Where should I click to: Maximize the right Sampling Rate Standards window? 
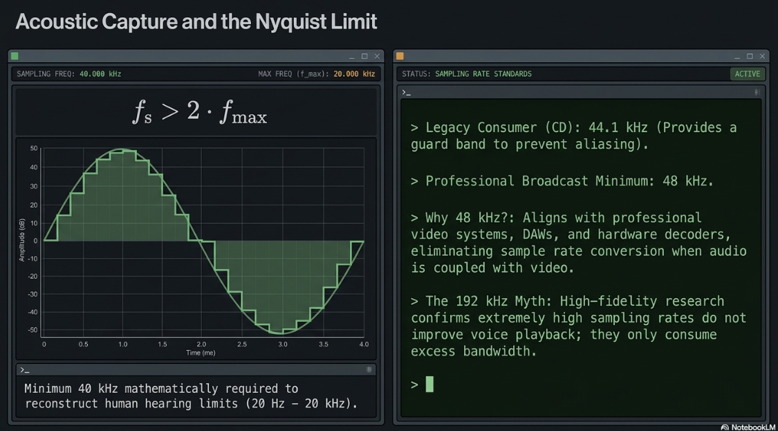(x=750, y=56)
